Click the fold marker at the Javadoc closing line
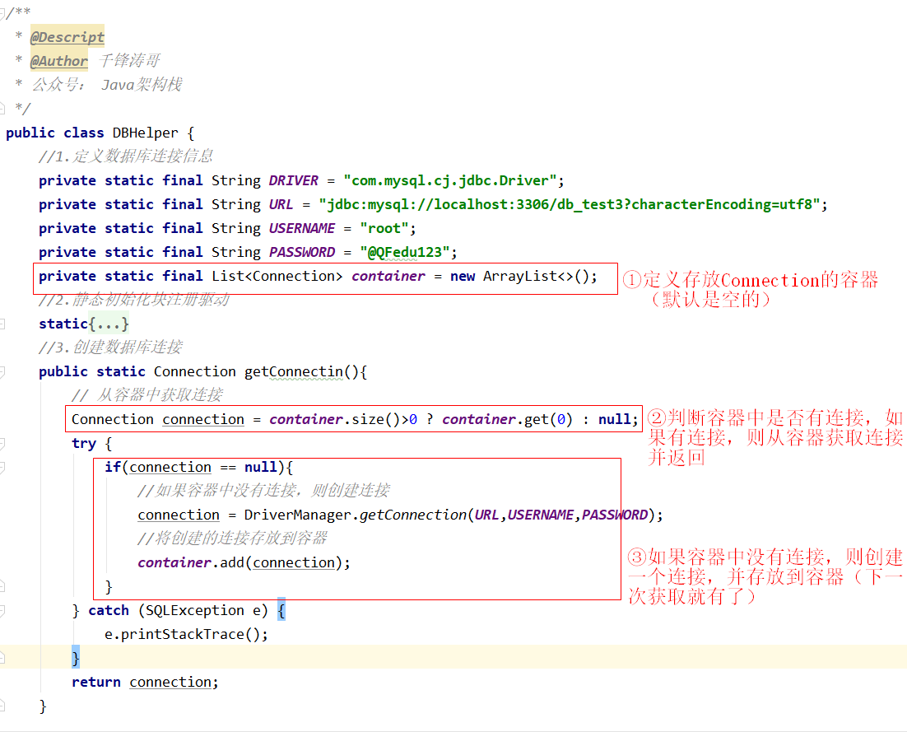The height and width of the screenshot is (732, 907). click(x=3, y=109)
